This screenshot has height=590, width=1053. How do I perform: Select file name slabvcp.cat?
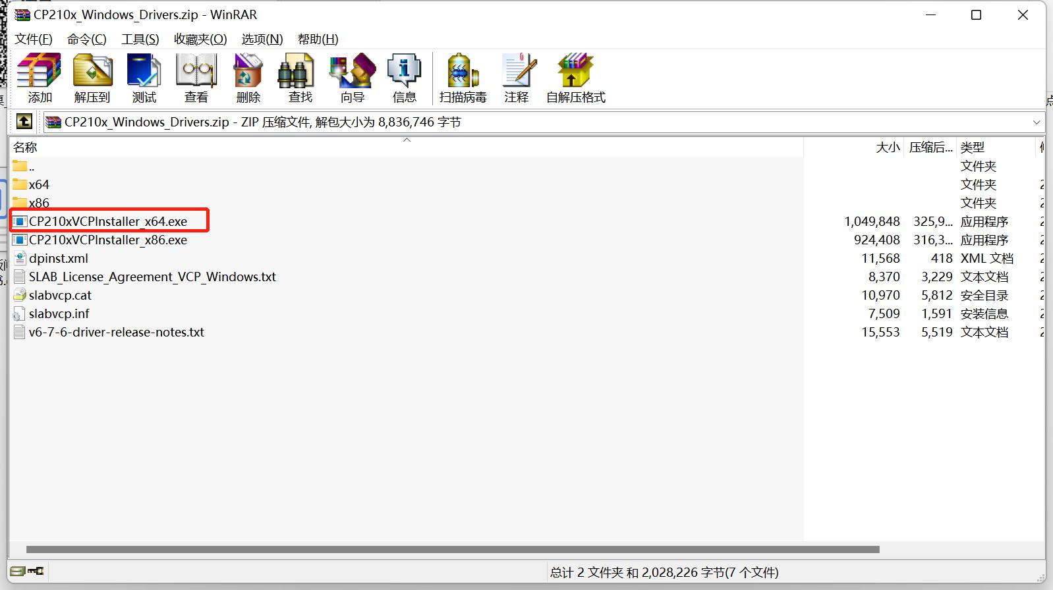click(x=60, y=295)
